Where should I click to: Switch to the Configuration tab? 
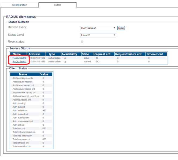(20, 5)
